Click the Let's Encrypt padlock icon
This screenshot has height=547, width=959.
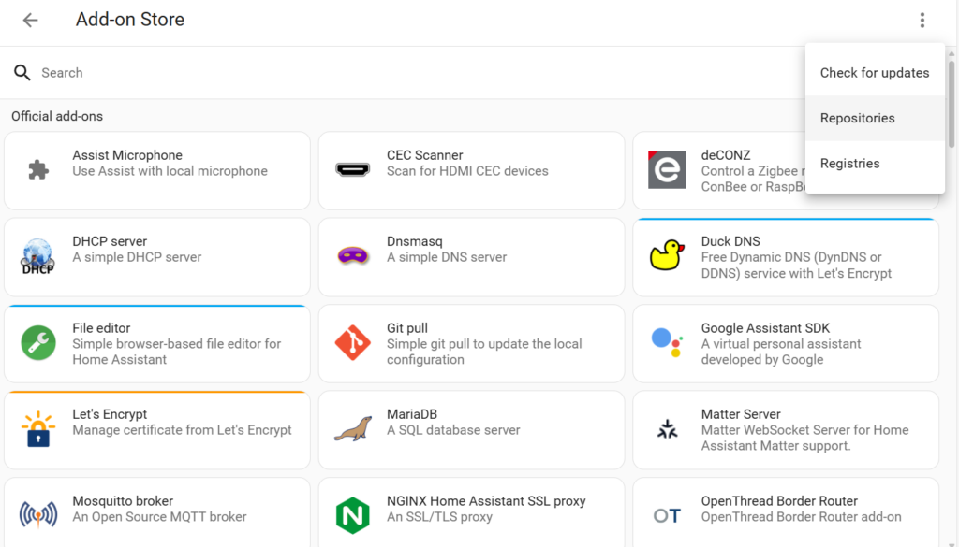pos(37,428)
